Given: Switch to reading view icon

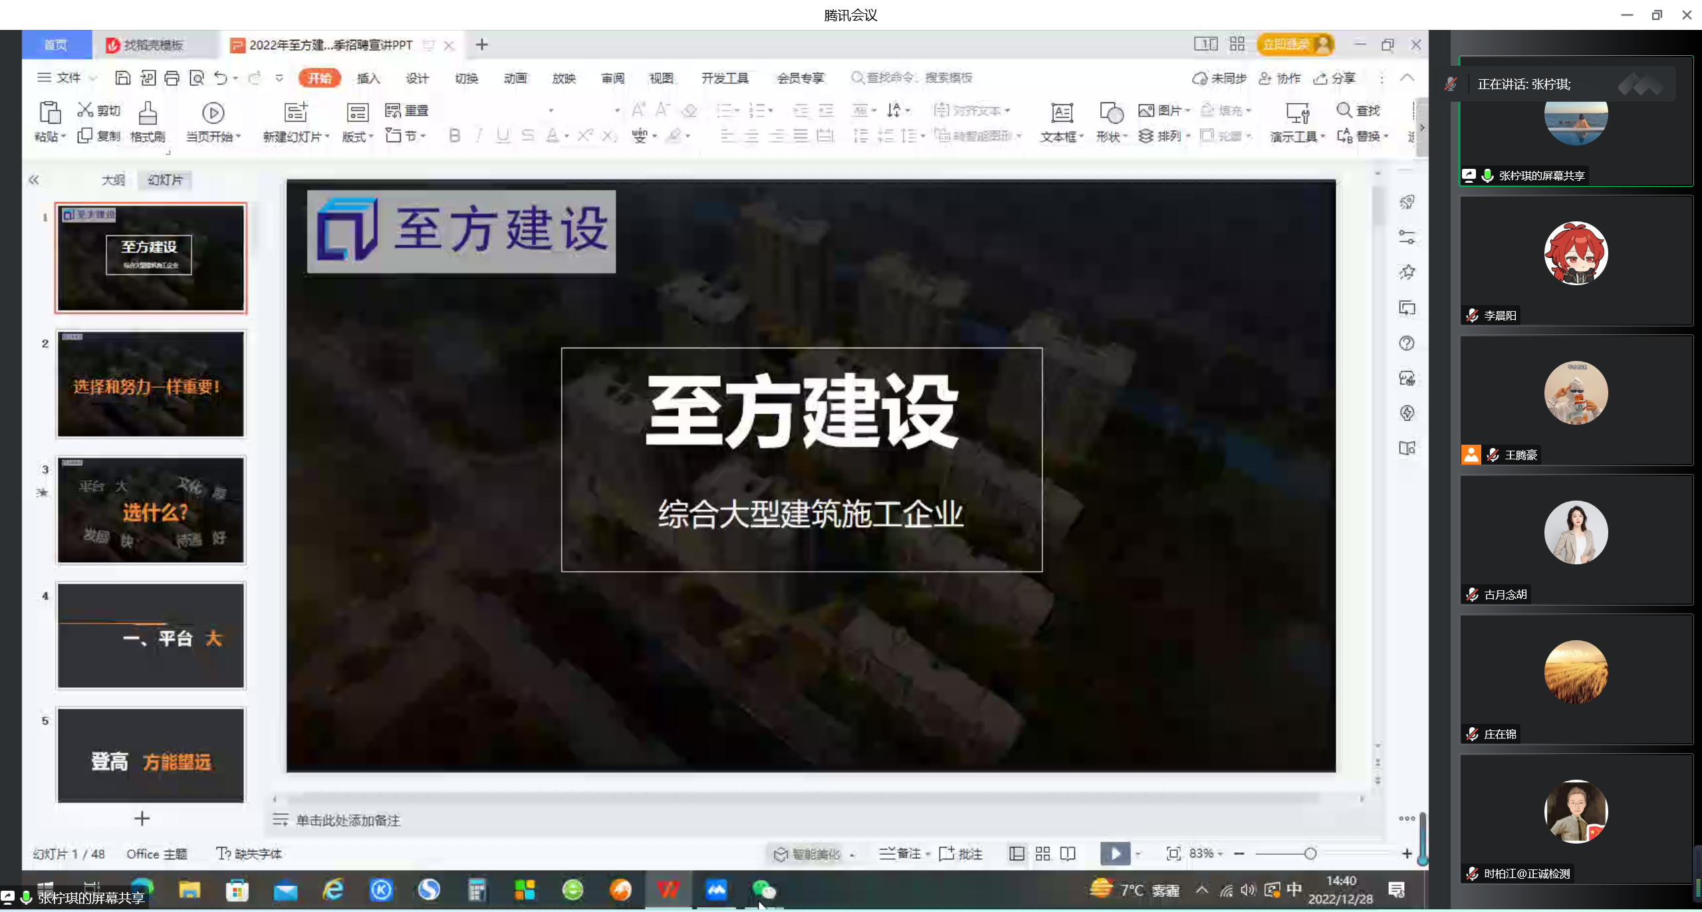Looking at the screenshot, I should [1068, 854].
